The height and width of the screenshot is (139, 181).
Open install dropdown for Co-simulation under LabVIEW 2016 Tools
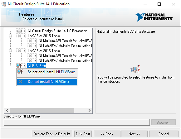[x=32, y=61]
